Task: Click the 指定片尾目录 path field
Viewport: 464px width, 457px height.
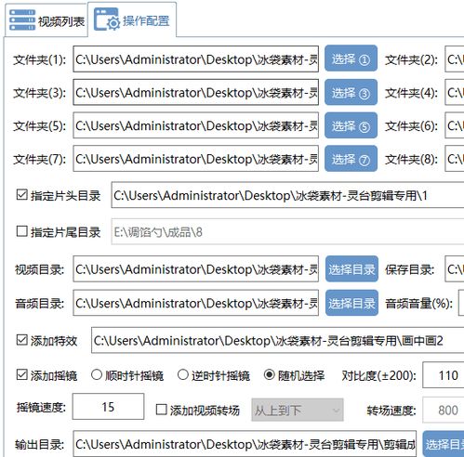Action: (x=287, y=231)
